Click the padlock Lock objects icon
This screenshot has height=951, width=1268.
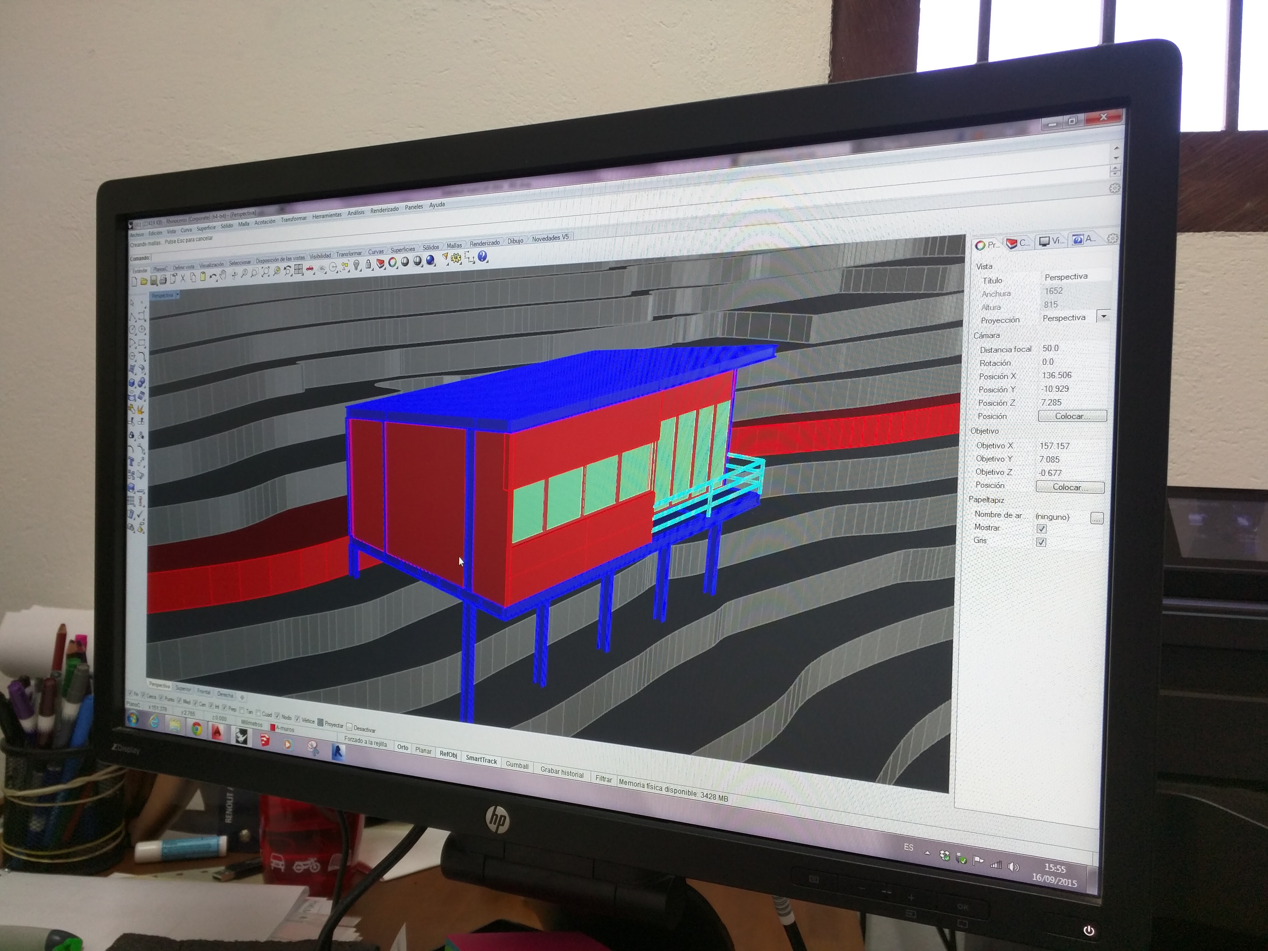pyautogui.click(x=368, y=264)
